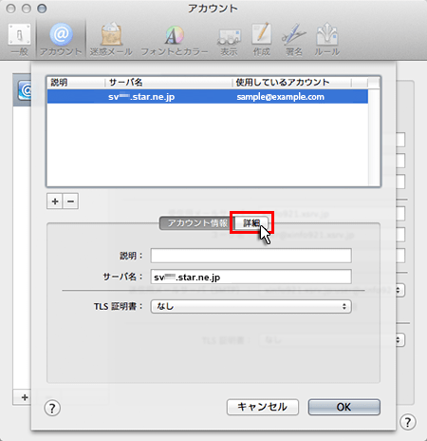Remove selected server with minus button
Viewport: 427px width, 441px height.
[71, 201]
